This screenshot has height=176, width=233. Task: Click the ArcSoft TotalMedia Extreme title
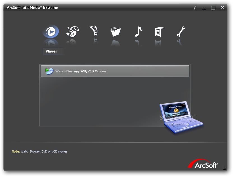[x=32, y=8]
